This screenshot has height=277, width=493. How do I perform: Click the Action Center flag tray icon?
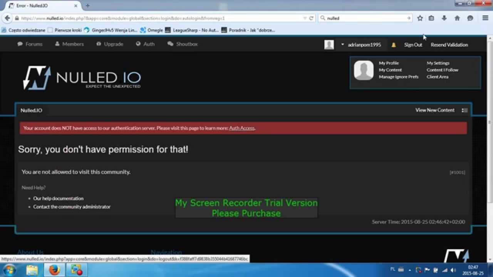click(427, 270)
